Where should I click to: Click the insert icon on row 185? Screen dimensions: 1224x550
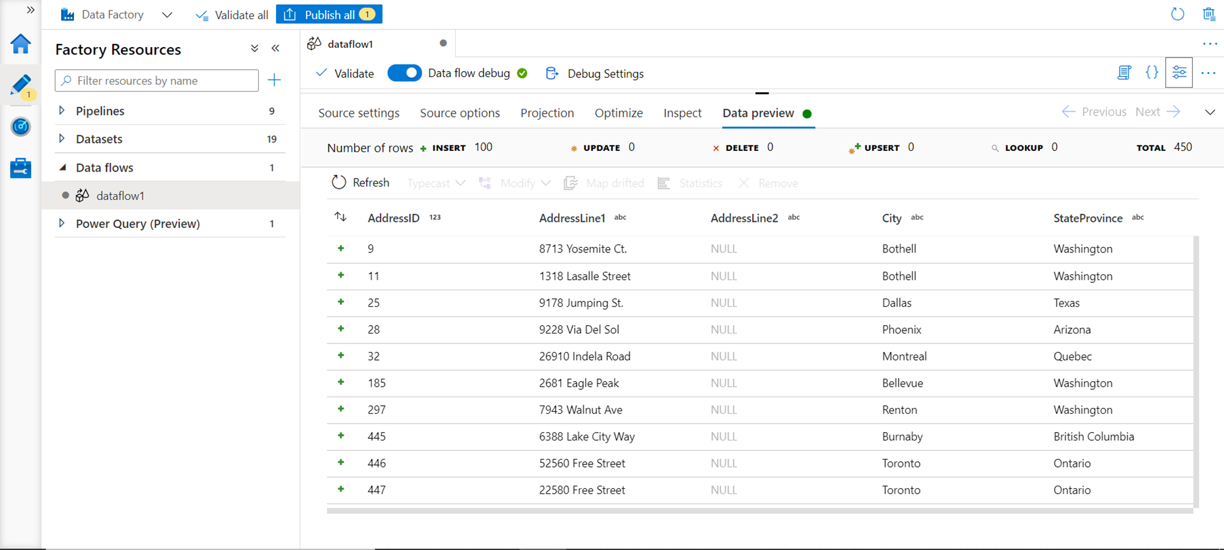coord(341,382)
